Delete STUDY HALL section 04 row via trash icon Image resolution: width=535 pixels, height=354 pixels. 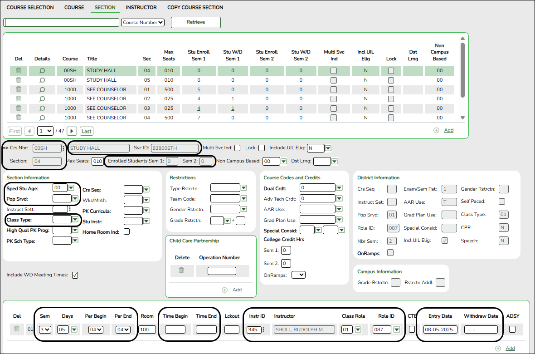click(x=19, y=70)
